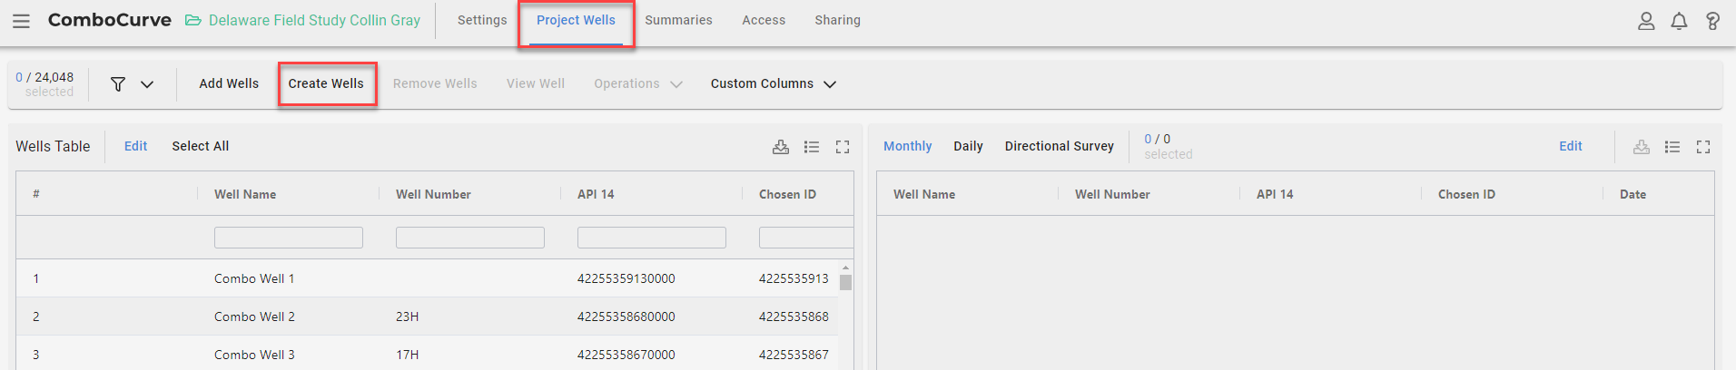Screen dimensions: 1736x370
Task: Expand the production panel to fullscreen
Action: pos(1703,147)
